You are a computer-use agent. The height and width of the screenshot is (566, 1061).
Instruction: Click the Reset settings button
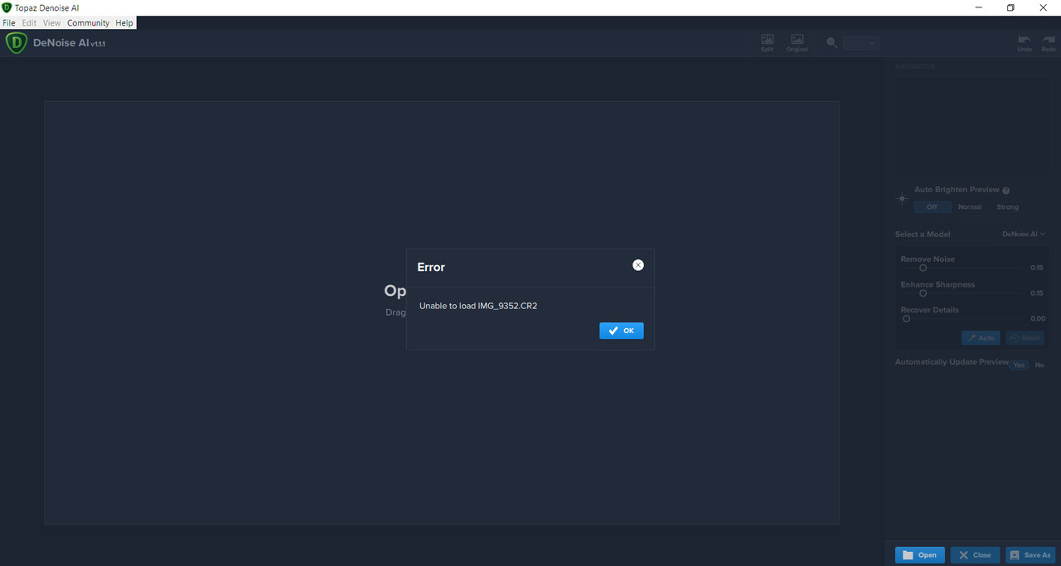(1025, 338)
